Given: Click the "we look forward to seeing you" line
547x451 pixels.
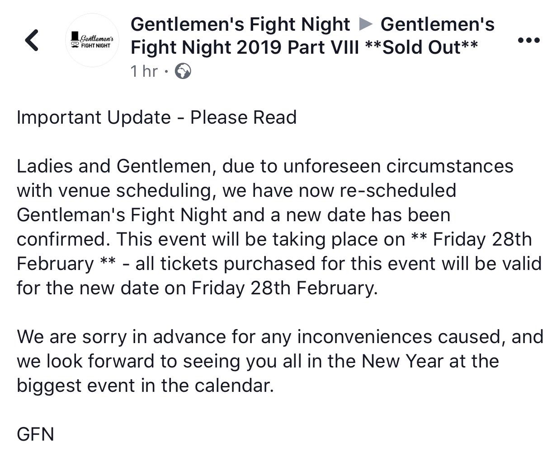Looking at the screenshot, I should tap(258, 361).
